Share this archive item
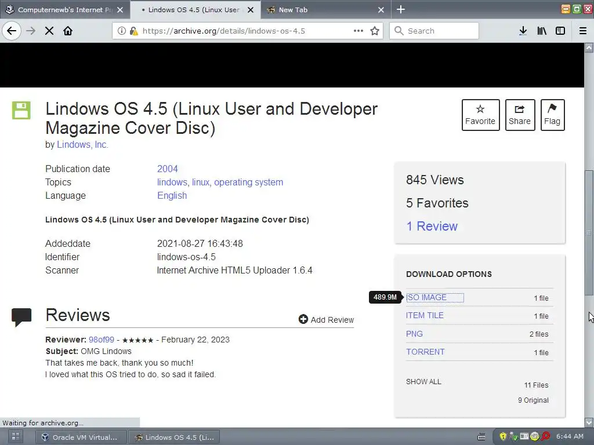 [520, 115]
